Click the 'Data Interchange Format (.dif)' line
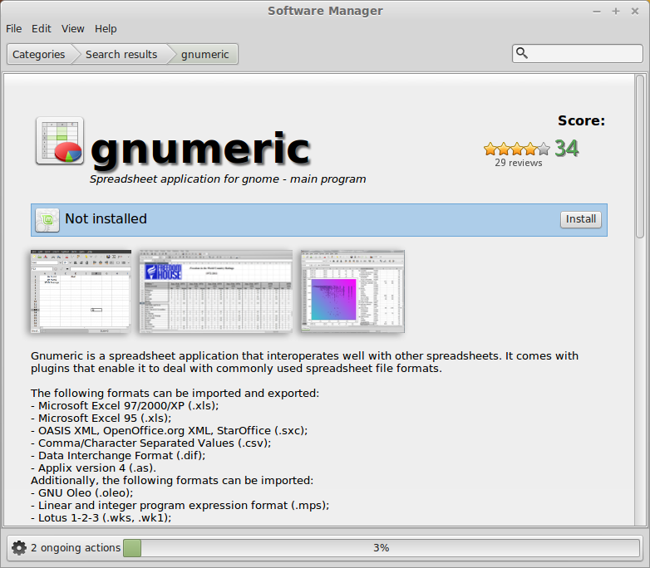650x568 pixels. (118, 455)
